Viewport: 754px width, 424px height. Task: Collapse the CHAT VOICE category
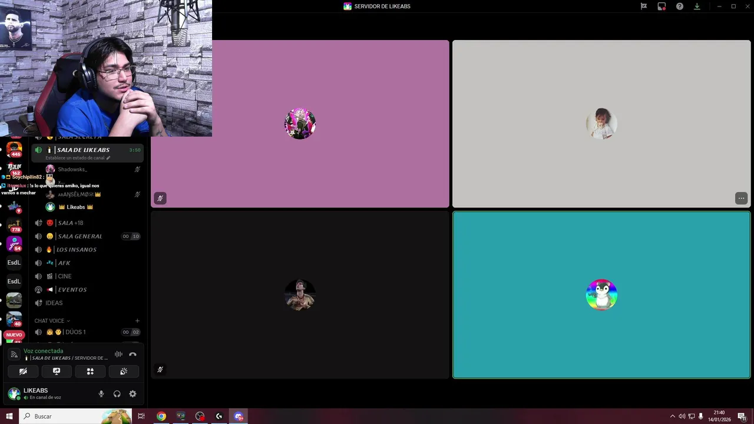click(x=52, y=321)
